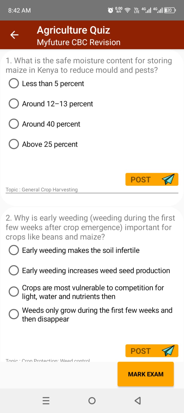
Task: Tap the back arrow in the quiz header
Action: [14, 35]
